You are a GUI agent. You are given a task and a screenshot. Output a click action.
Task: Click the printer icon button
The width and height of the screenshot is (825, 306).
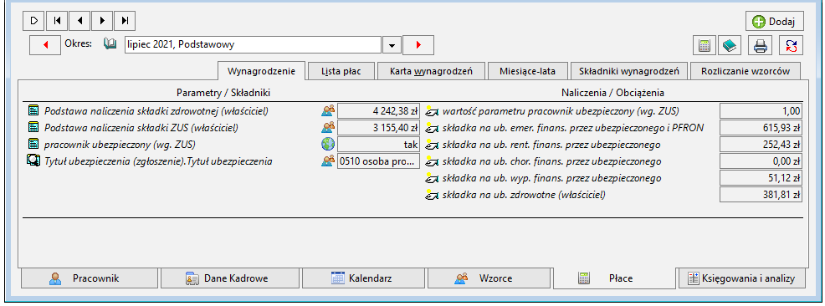pyautogui.click(x=761, y=46)
